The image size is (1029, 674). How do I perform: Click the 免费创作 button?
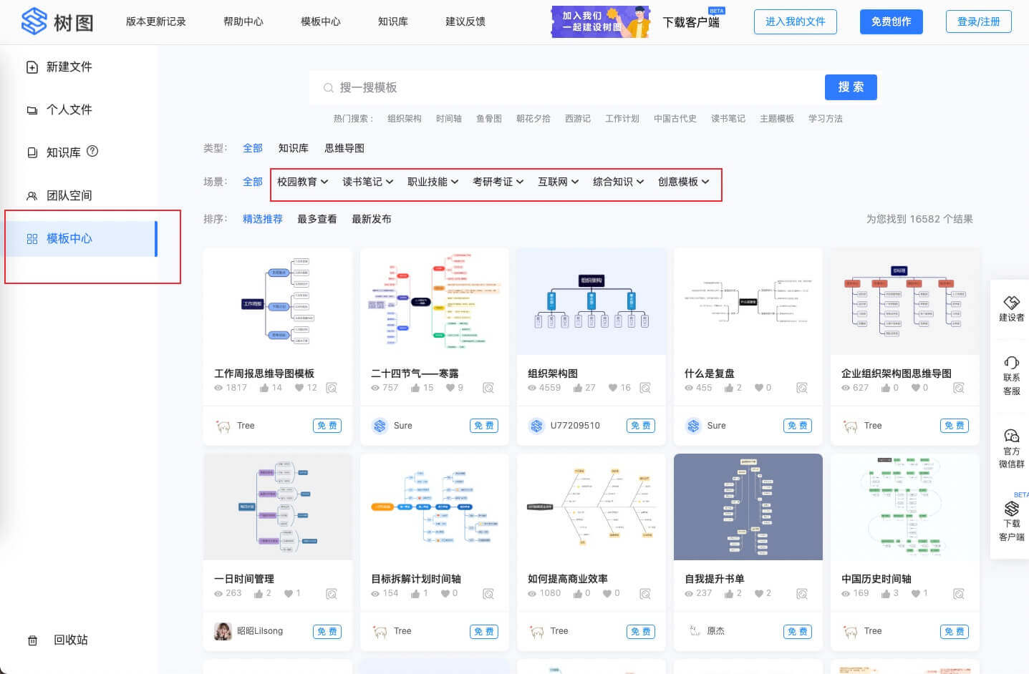891,21
